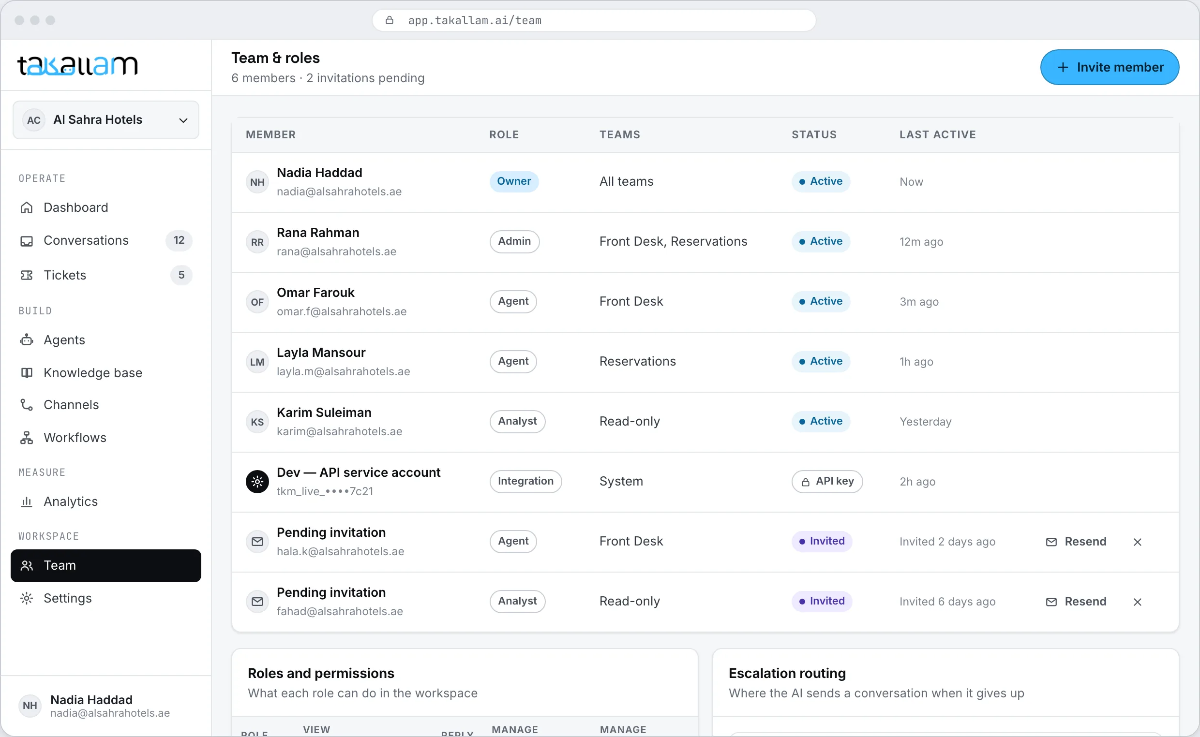Click Karim Suleiman's Analyst role badge
The width and height of the screenshot is (1200, 737).
coord(517,421)
